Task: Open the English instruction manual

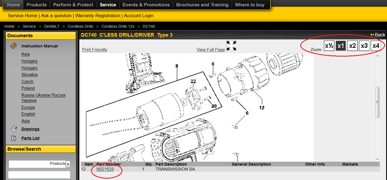Action: pyautogui.click(x=28, y=114)
